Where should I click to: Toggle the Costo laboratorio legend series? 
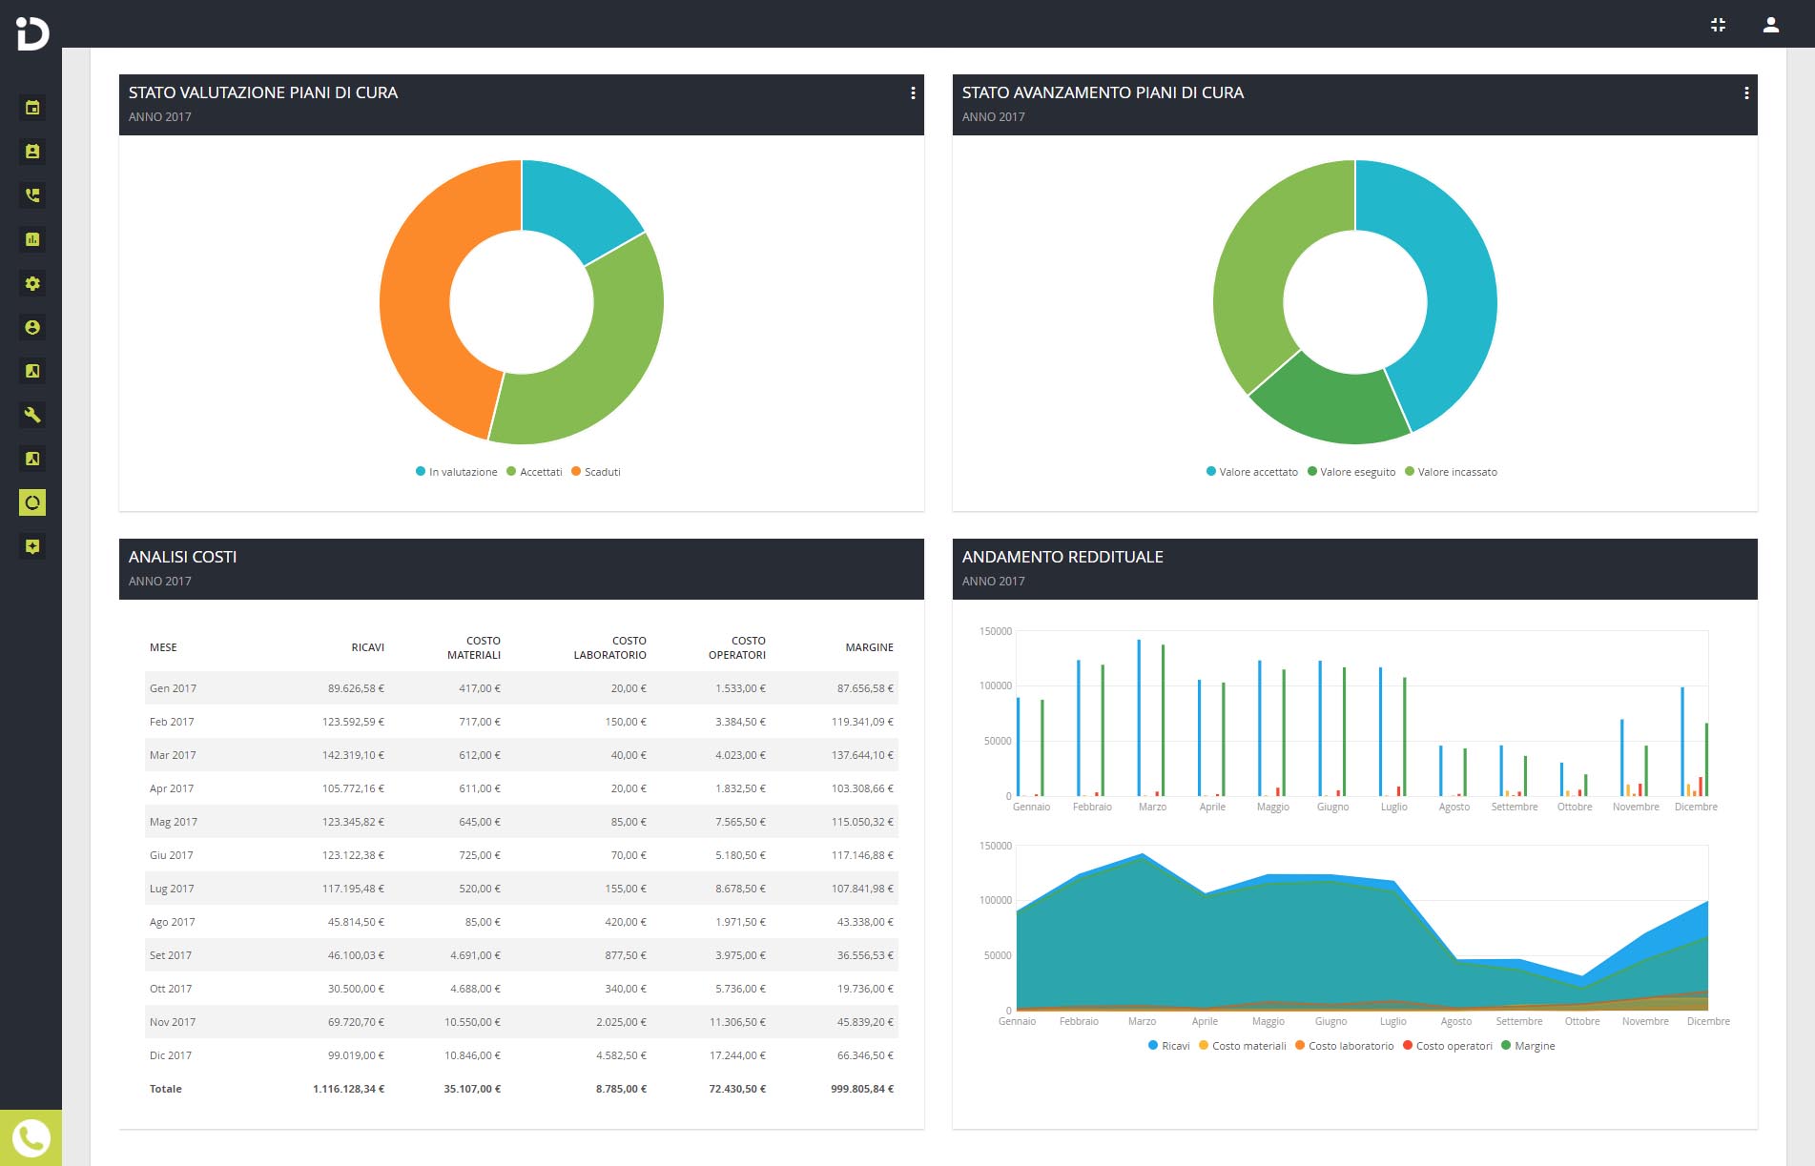1345,1046
